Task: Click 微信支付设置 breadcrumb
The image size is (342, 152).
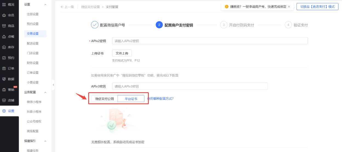Action: pos(90,7)
